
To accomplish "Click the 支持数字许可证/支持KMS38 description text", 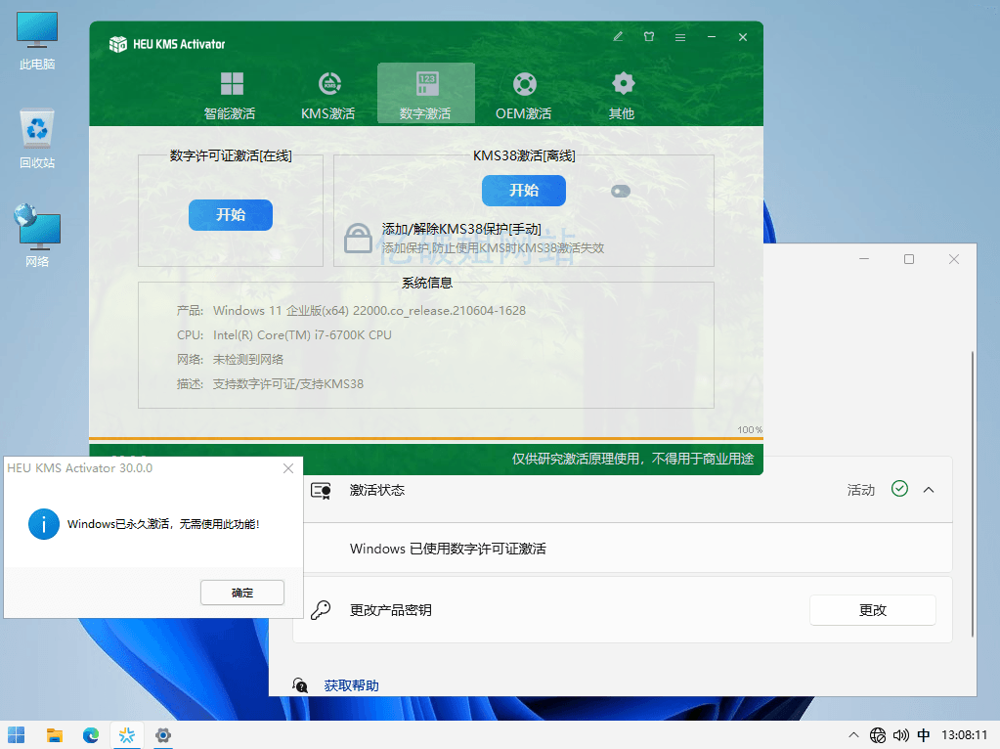I will tap(288, 384).
